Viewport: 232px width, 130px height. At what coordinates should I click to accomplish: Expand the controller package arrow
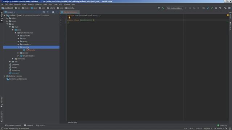pyautogui.click(x=18, y=36)
